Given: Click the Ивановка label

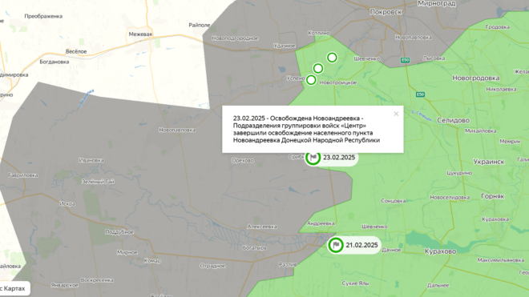Looking at the screenshot, I should (91, 160).
